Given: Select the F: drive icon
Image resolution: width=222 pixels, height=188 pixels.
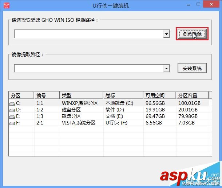Looking at the screenshot, I should click(x=12, y=123).
